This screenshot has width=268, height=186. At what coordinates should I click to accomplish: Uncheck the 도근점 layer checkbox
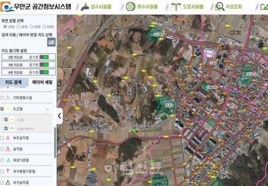[x=2, y=109]
